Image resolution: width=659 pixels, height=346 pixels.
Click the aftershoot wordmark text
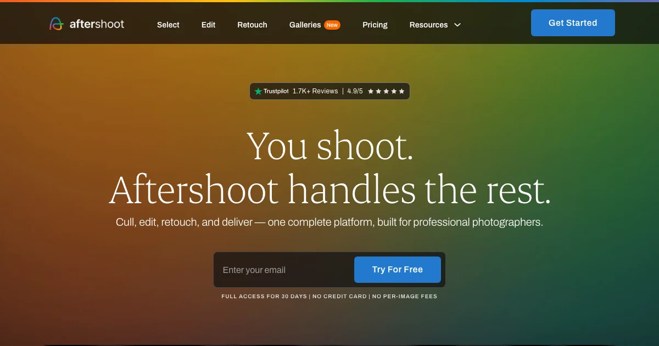coord(97,24)
